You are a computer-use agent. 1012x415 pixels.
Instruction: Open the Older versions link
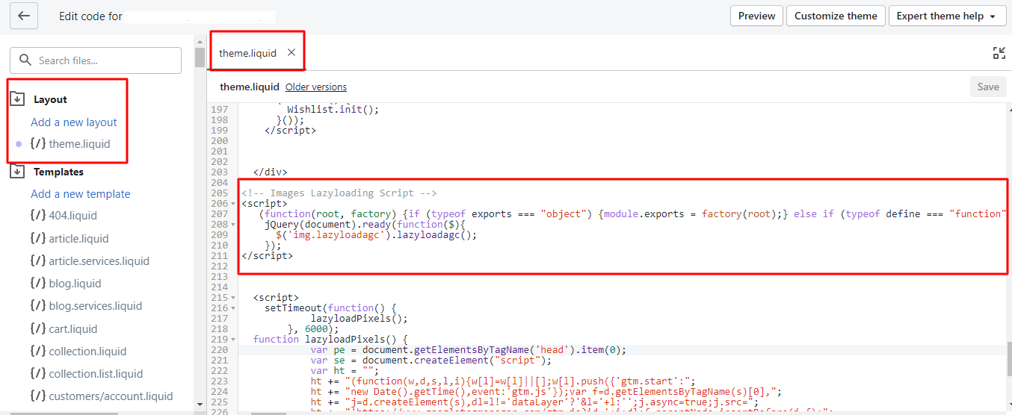tap(316, 87)
